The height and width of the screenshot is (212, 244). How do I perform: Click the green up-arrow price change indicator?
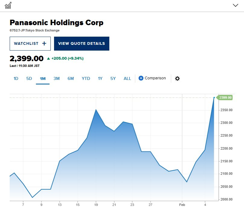(49, 58)
